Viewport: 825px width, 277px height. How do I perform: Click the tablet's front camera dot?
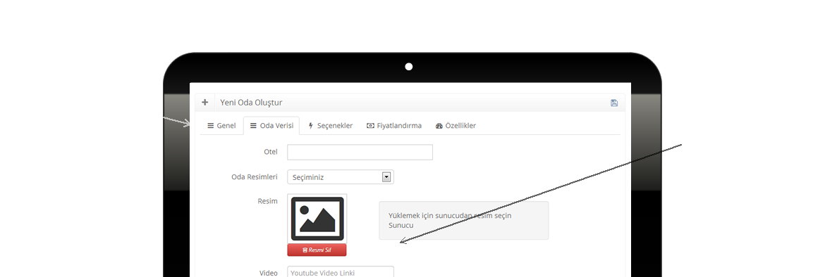click(409, 67)
